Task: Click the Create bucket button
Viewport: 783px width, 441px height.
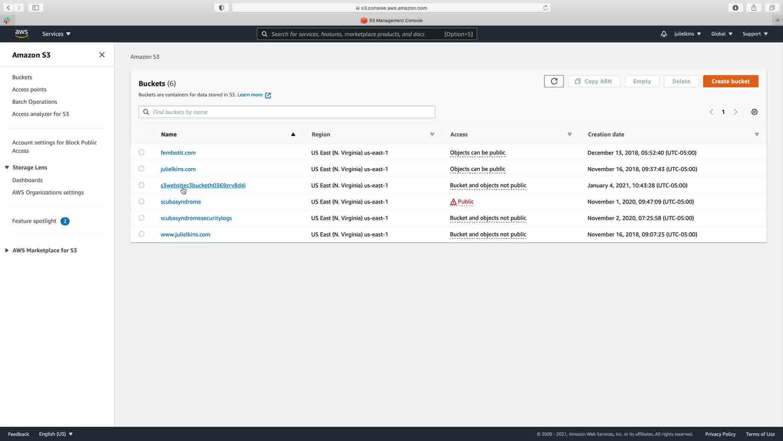Action: click(731, 81)
